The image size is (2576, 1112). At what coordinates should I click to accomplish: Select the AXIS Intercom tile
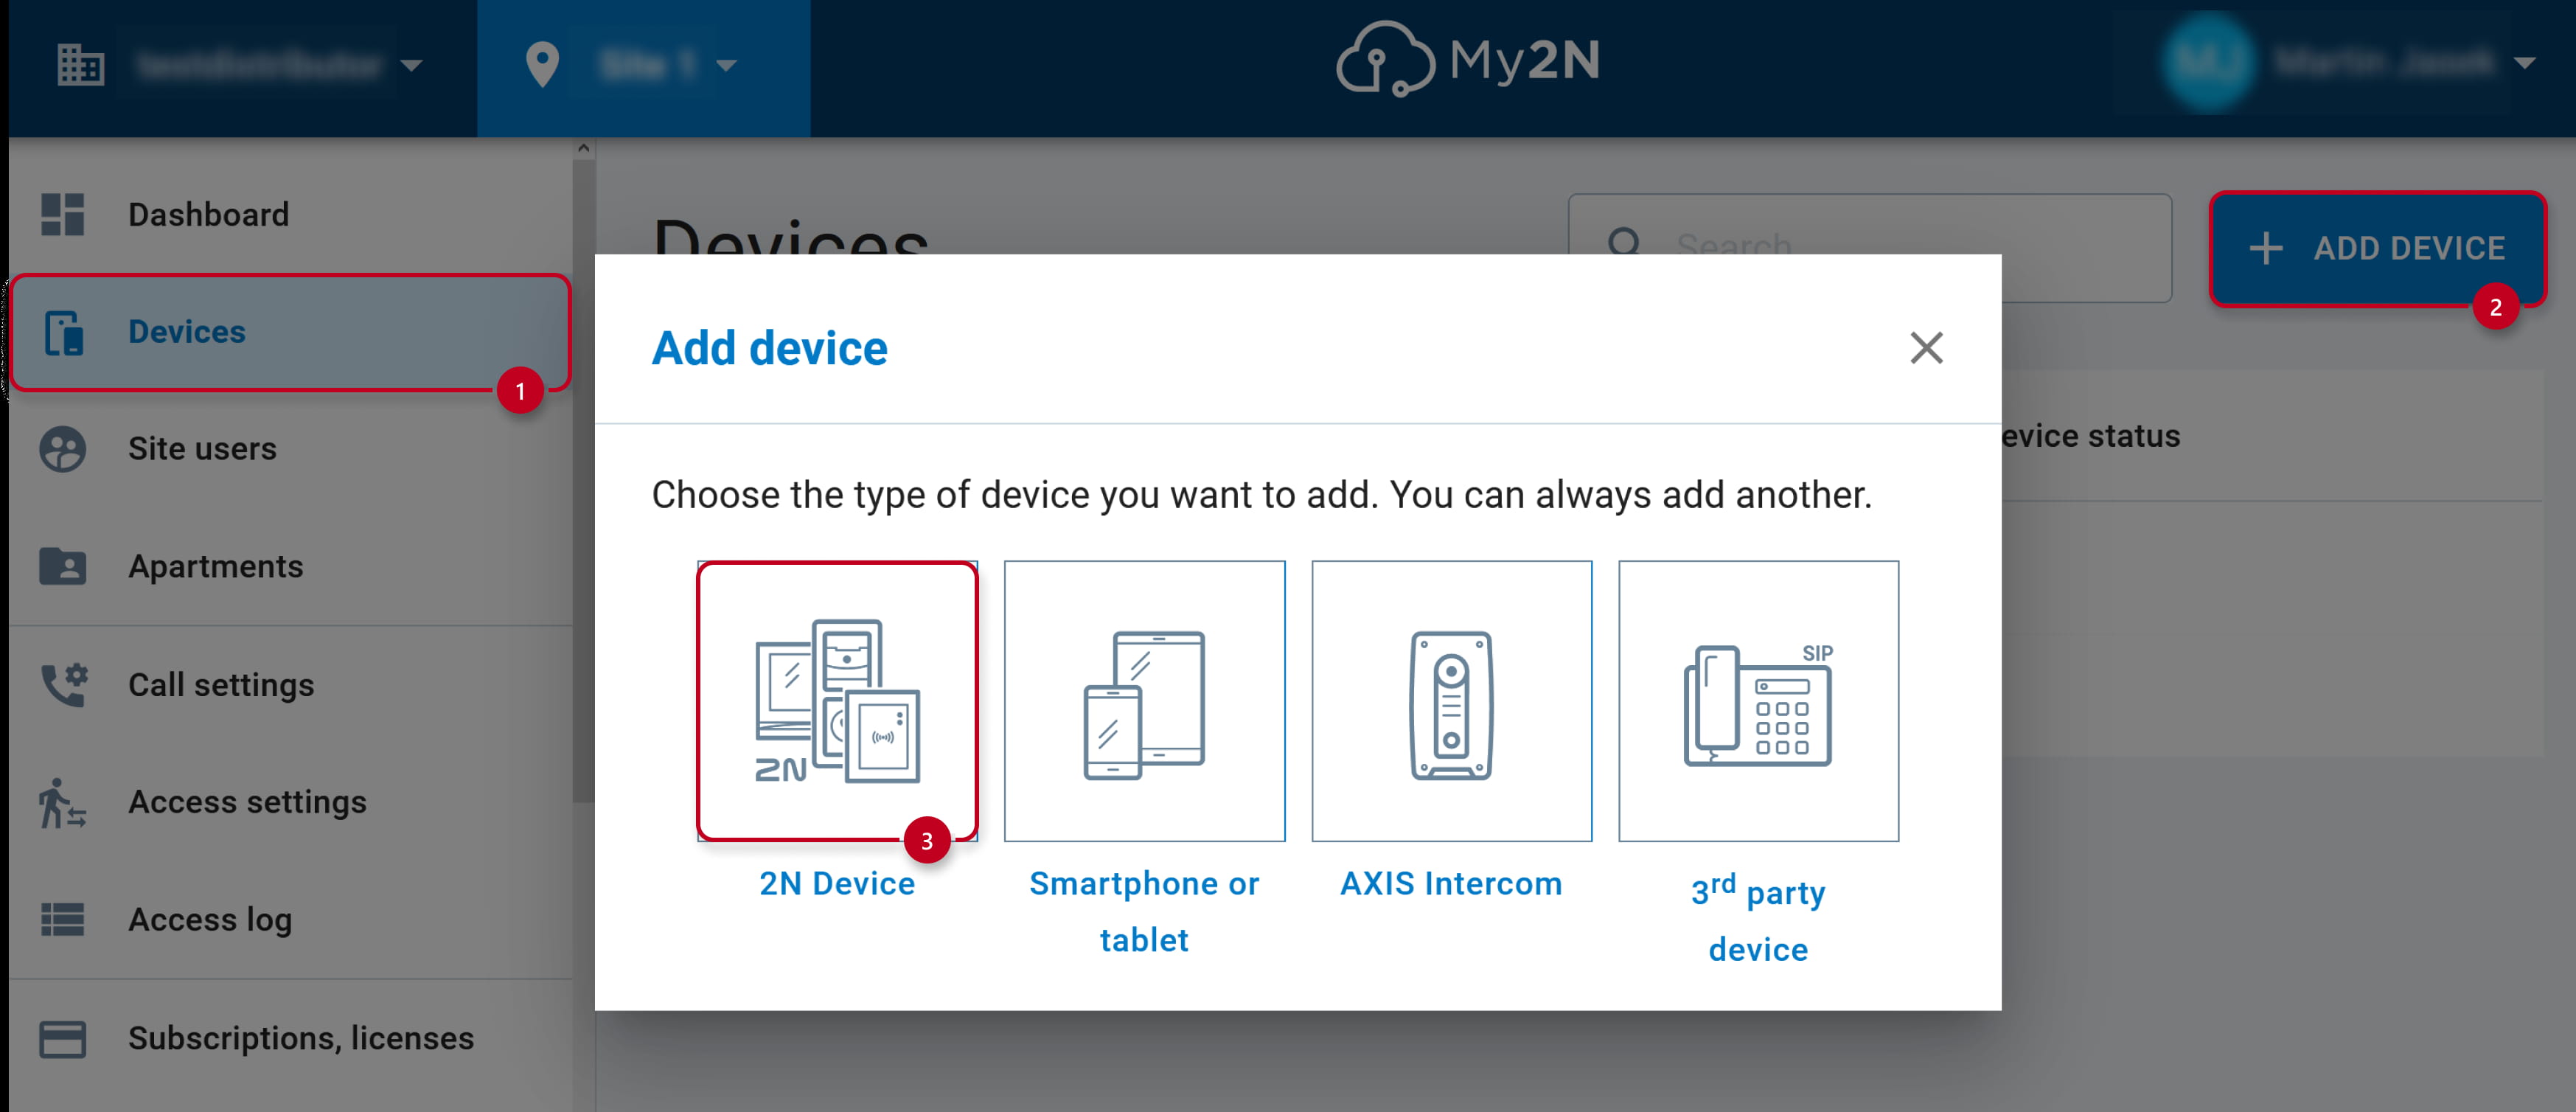pos(1451,701)
